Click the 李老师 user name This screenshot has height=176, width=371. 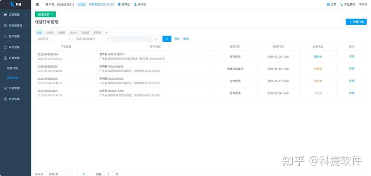[x=363, y=5]
